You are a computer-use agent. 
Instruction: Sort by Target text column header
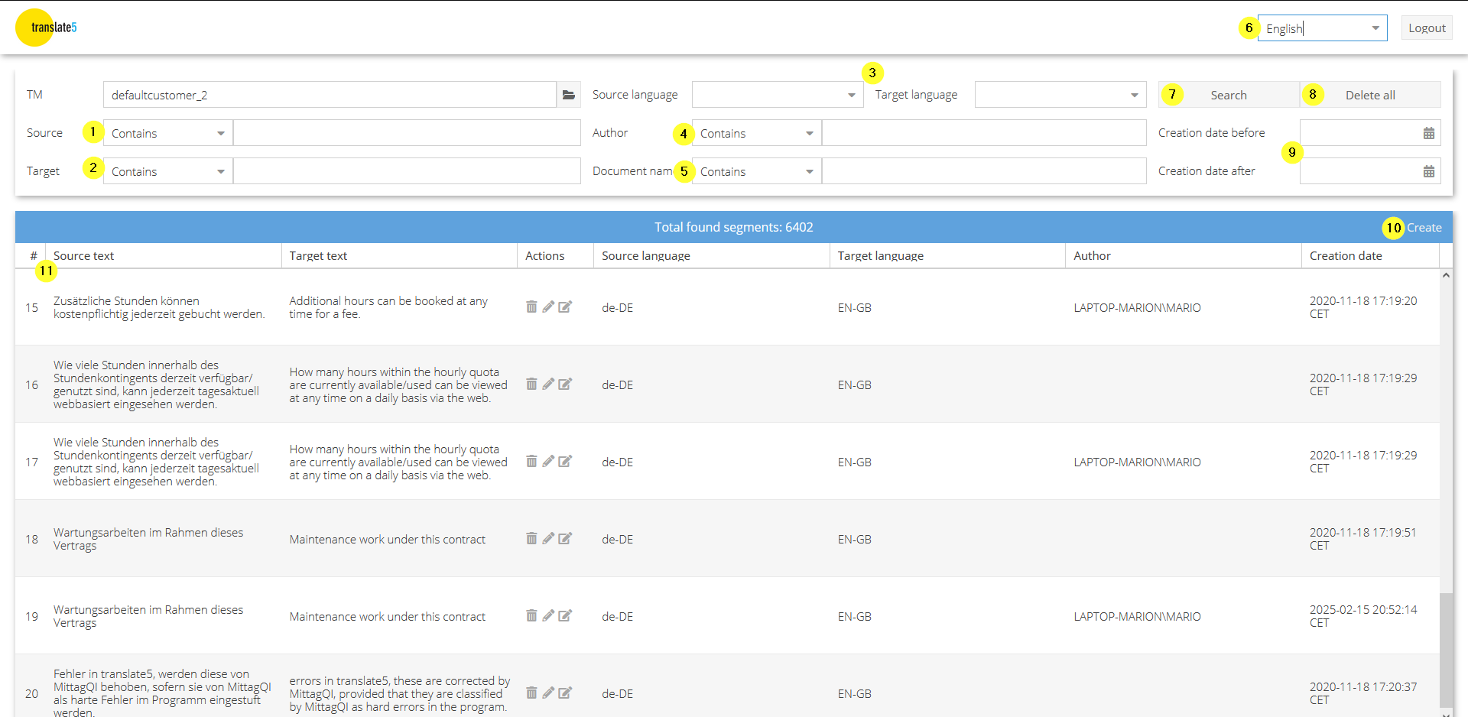pyautogui.click(x=399, y=256)
